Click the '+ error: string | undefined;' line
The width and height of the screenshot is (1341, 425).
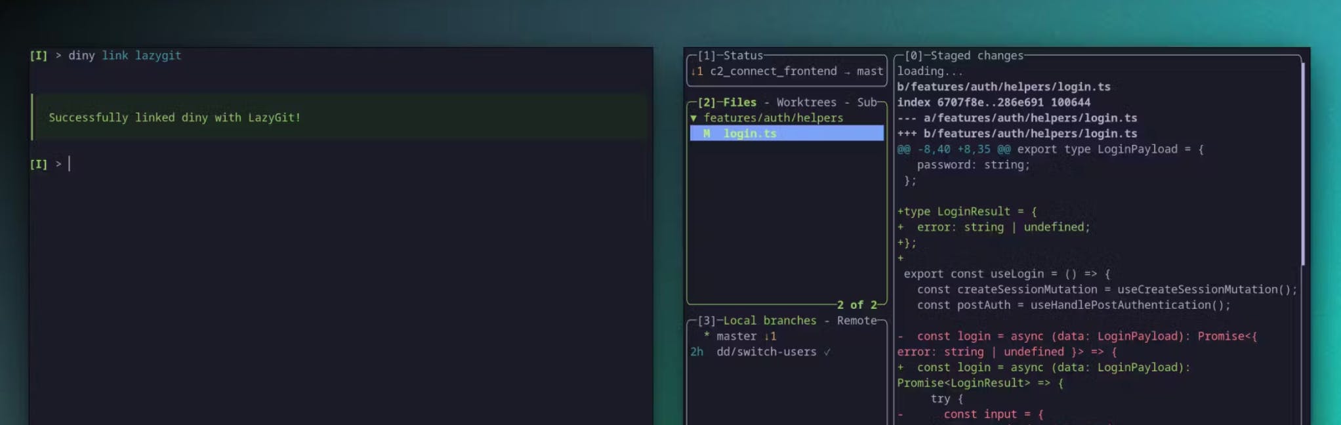pyautogui.click(x=993, y=228)
